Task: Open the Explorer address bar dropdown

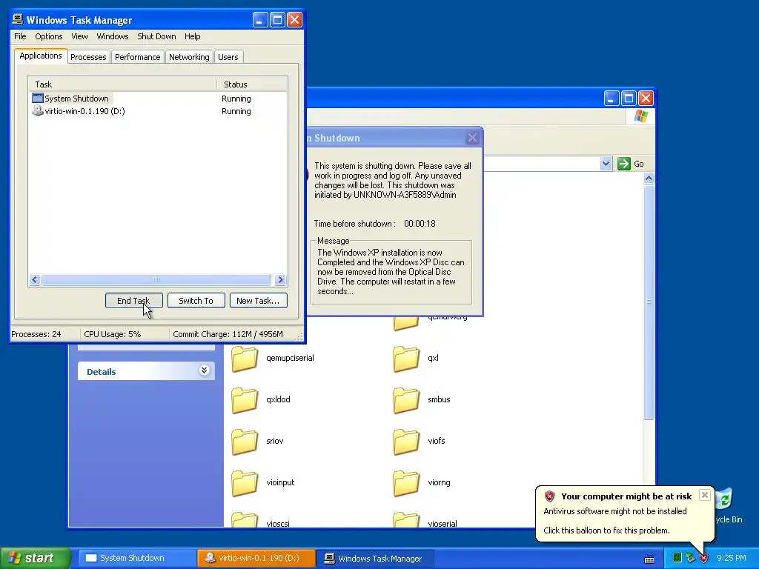Action: click(x=606, y=164)
